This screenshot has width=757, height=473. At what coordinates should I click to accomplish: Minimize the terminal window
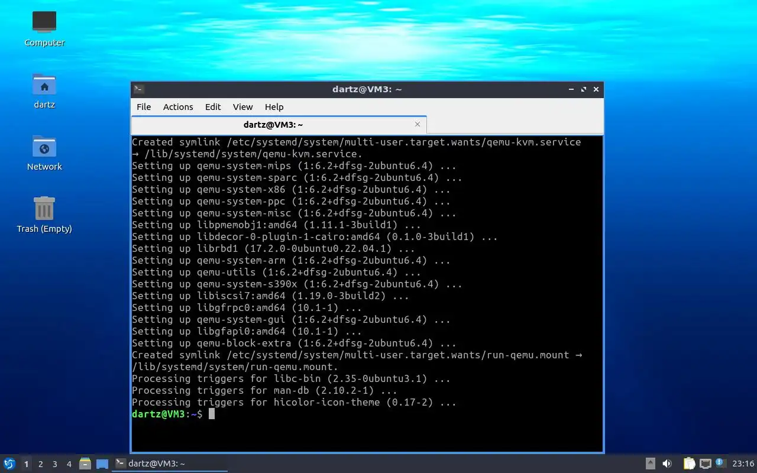(x=571, y=89)
